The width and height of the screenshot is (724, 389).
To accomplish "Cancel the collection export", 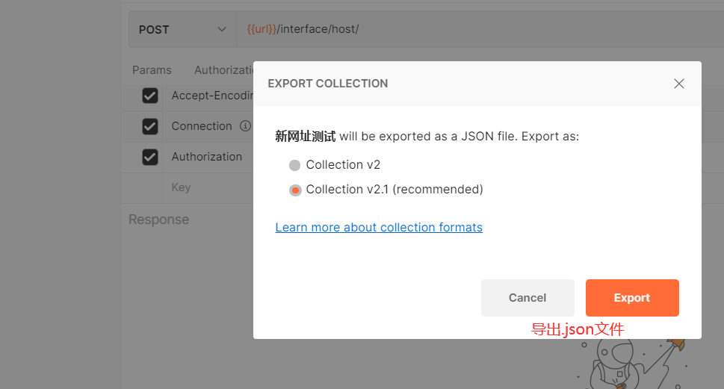I will [x=527, y=298].
